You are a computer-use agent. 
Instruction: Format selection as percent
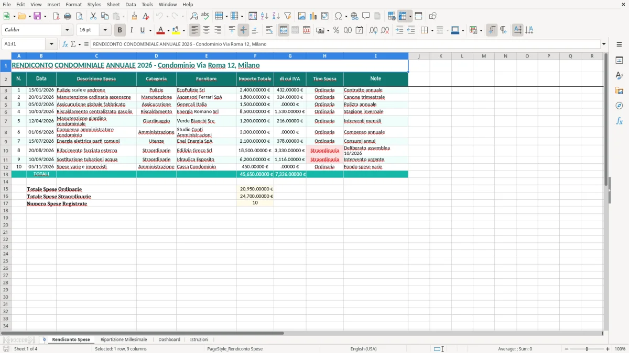click(x=336, y=30)
